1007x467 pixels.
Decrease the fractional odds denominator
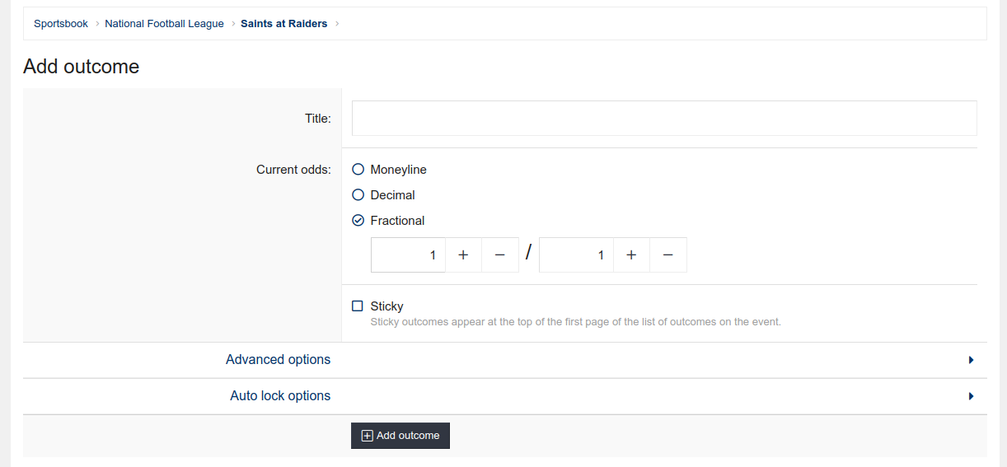coord(668,255)
